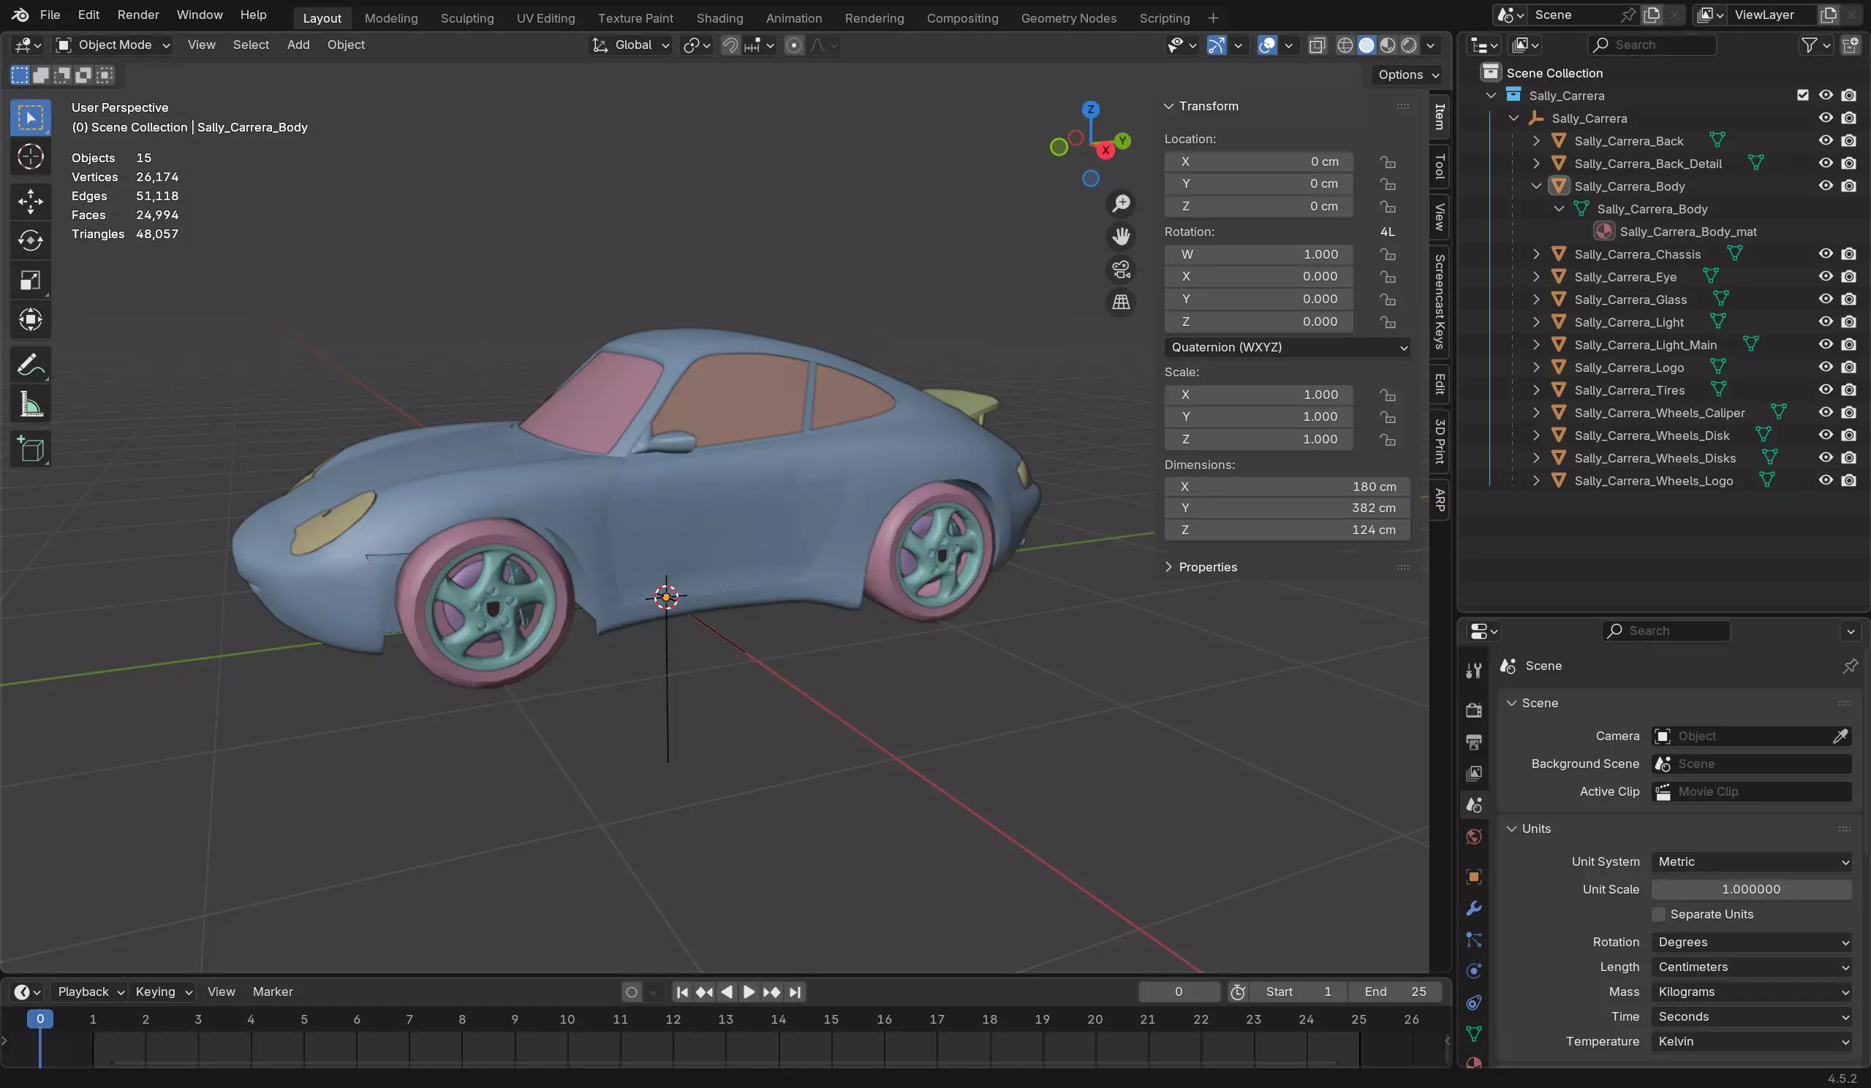The width and height of the screenshot is (1871, 1088).
Task: Activate the Transform tool
Action: tap(31, 320)
